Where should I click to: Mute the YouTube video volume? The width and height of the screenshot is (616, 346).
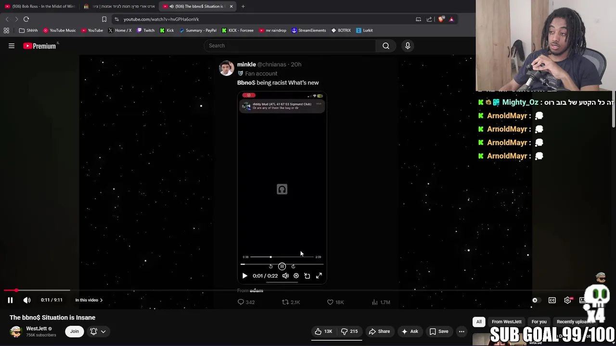point(27,300)
